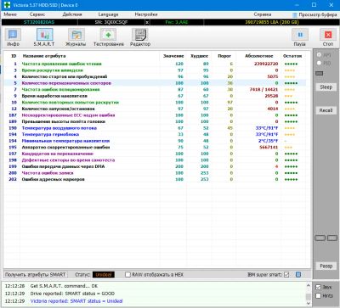Click the Sleep button

pos(326,87)
